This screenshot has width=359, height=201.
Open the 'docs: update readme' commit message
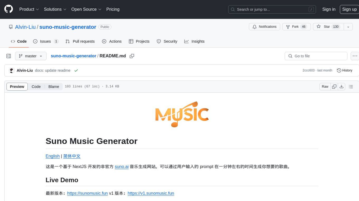53,70
